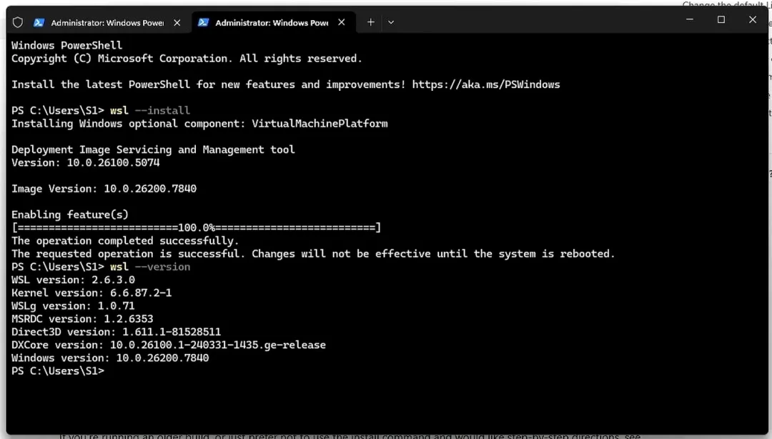Click the 100.0% progress bar line

click(196, 227)
